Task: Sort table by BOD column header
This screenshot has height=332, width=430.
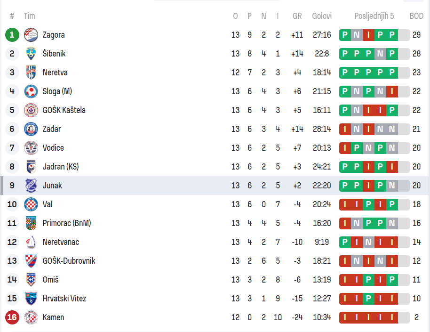Action: click(x=416, y=16)
